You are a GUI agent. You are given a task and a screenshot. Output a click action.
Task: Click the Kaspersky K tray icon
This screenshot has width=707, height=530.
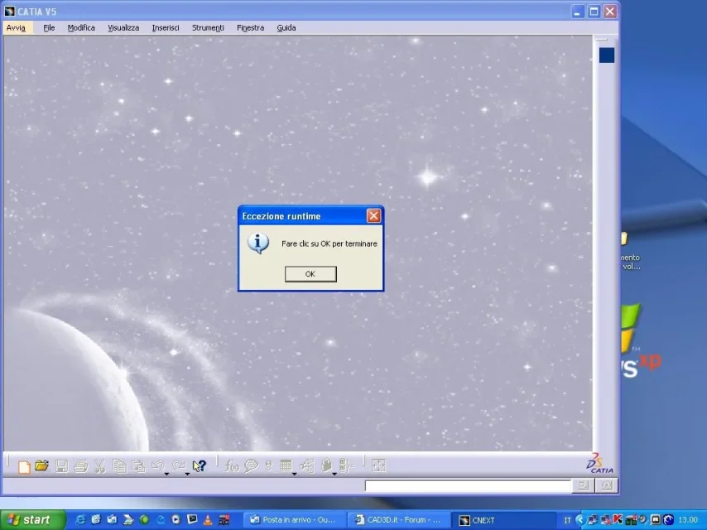point(618,519)
